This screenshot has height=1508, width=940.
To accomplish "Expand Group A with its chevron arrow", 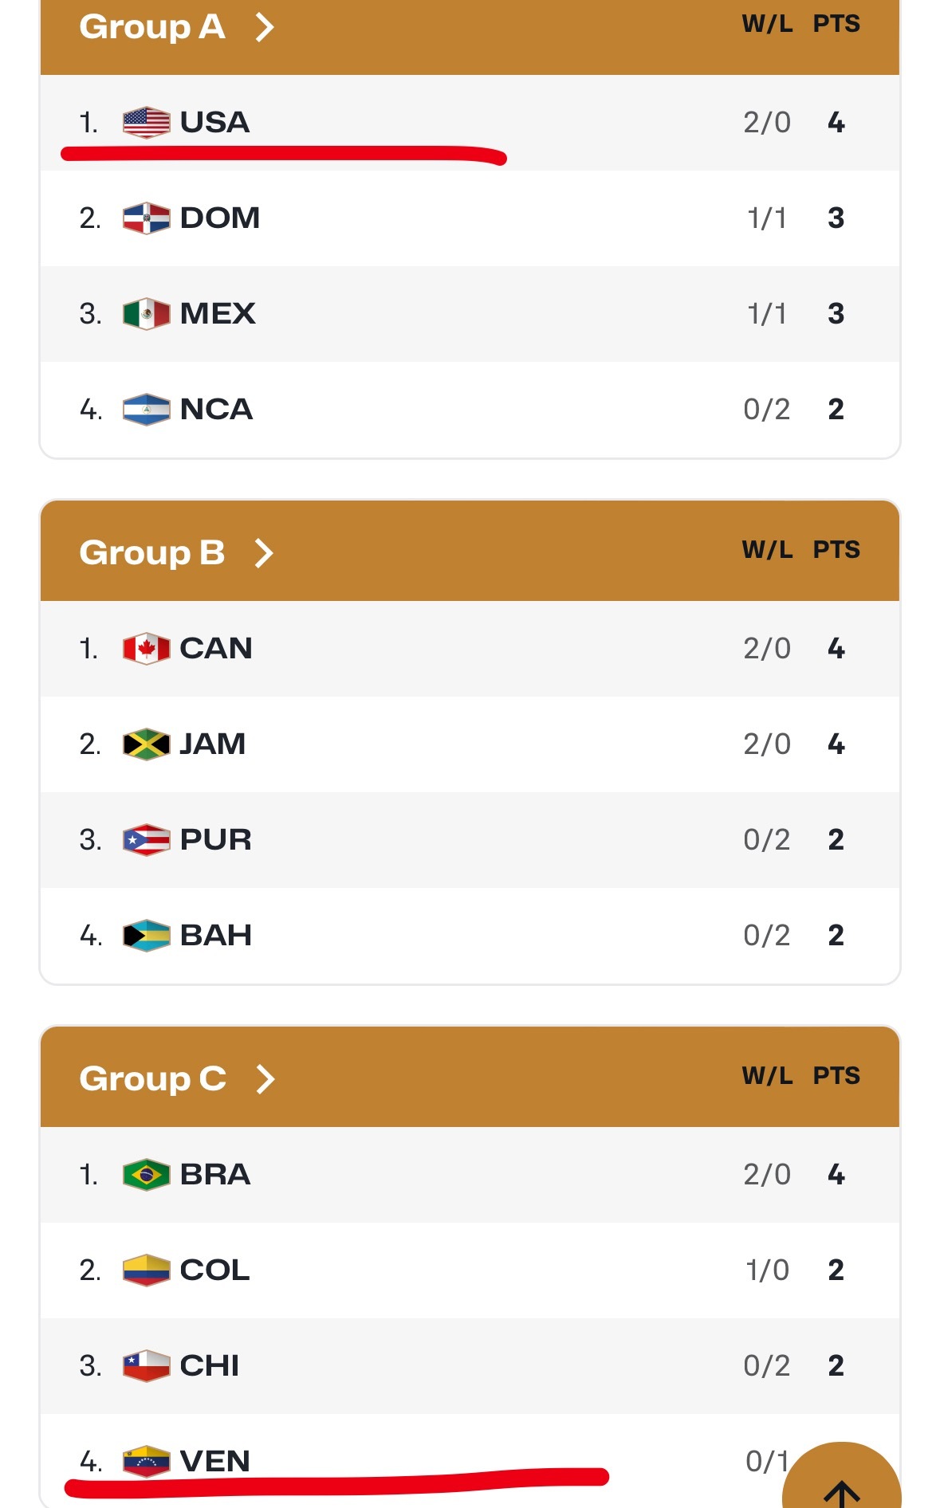I will tap(265, 27).
